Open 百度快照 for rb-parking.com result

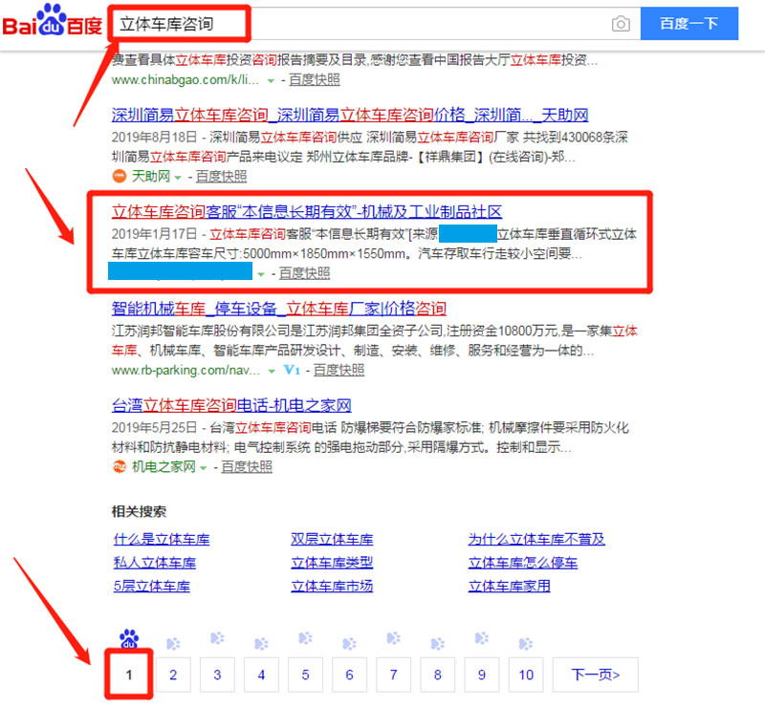pyautogui.click(x=339, y=370)
